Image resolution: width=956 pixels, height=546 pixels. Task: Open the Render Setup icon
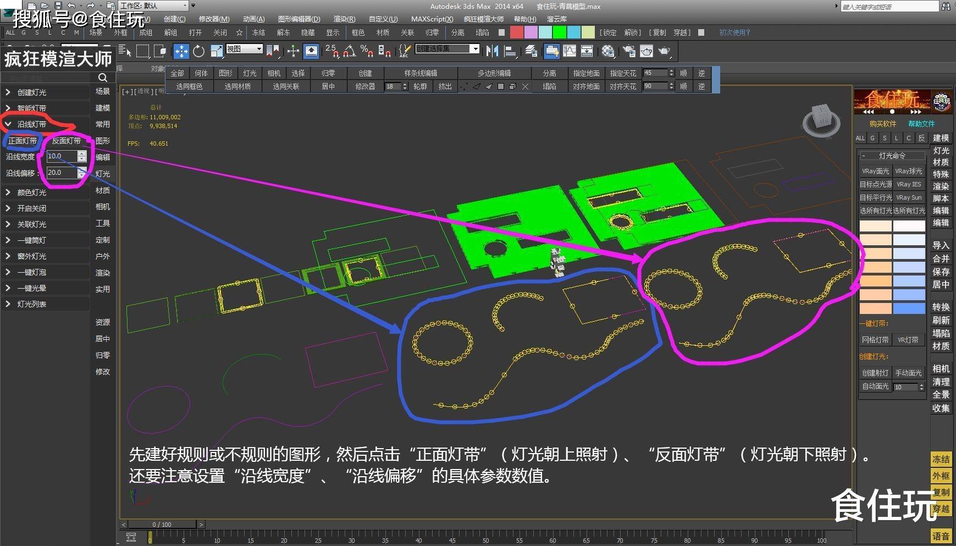(x=628, y=51)
